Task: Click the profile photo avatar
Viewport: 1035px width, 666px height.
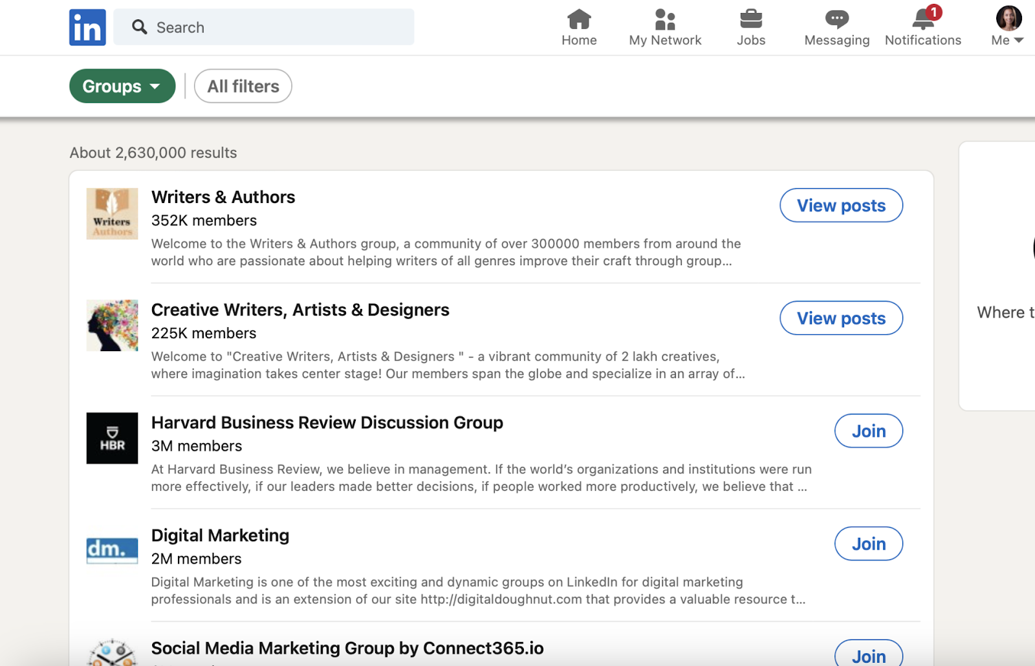Action: [x=1008, y=18]
